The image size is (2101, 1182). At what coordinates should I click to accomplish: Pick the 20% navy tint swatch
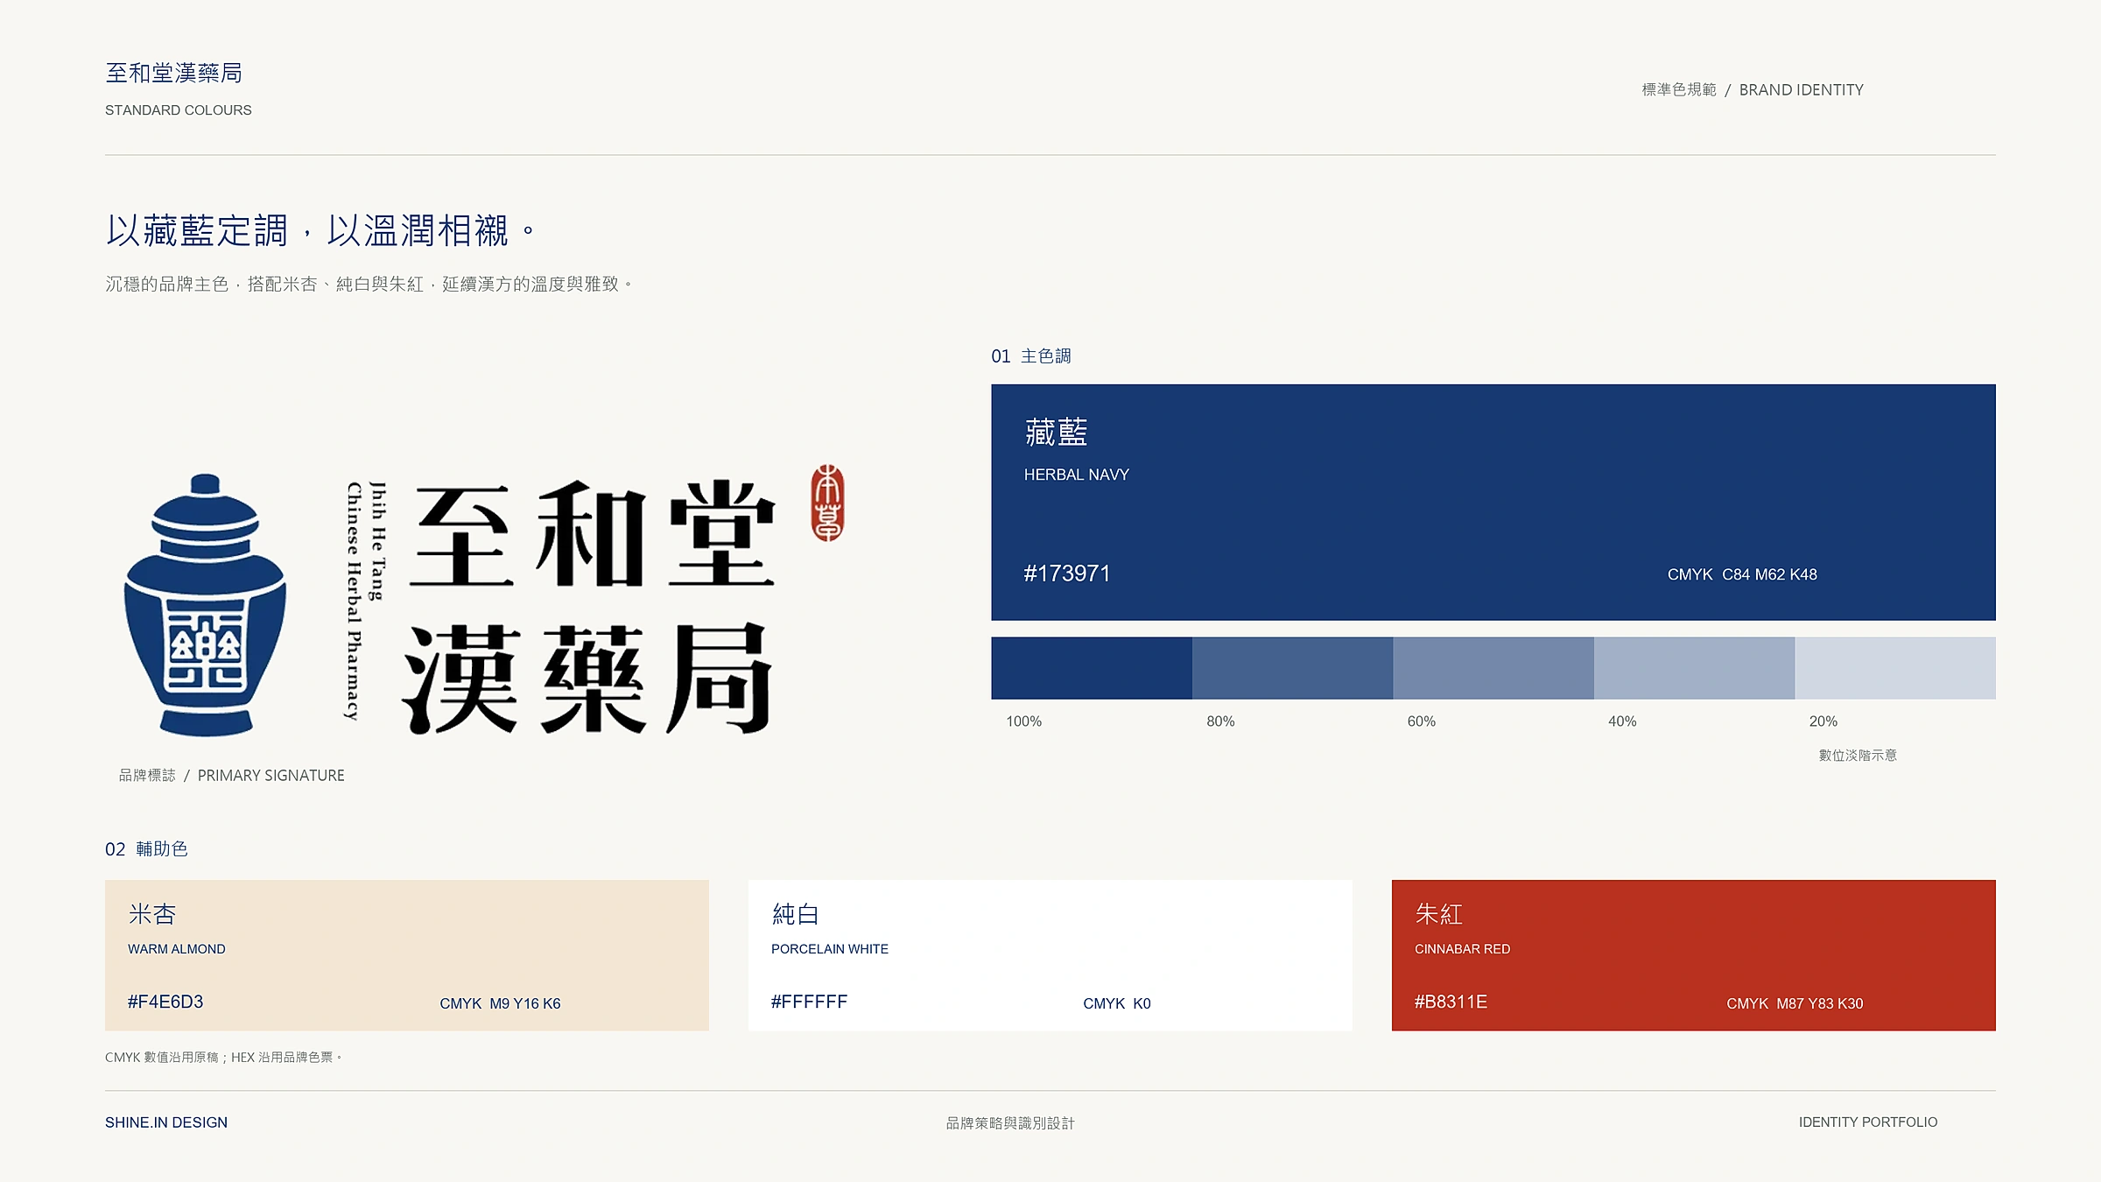1895,668
